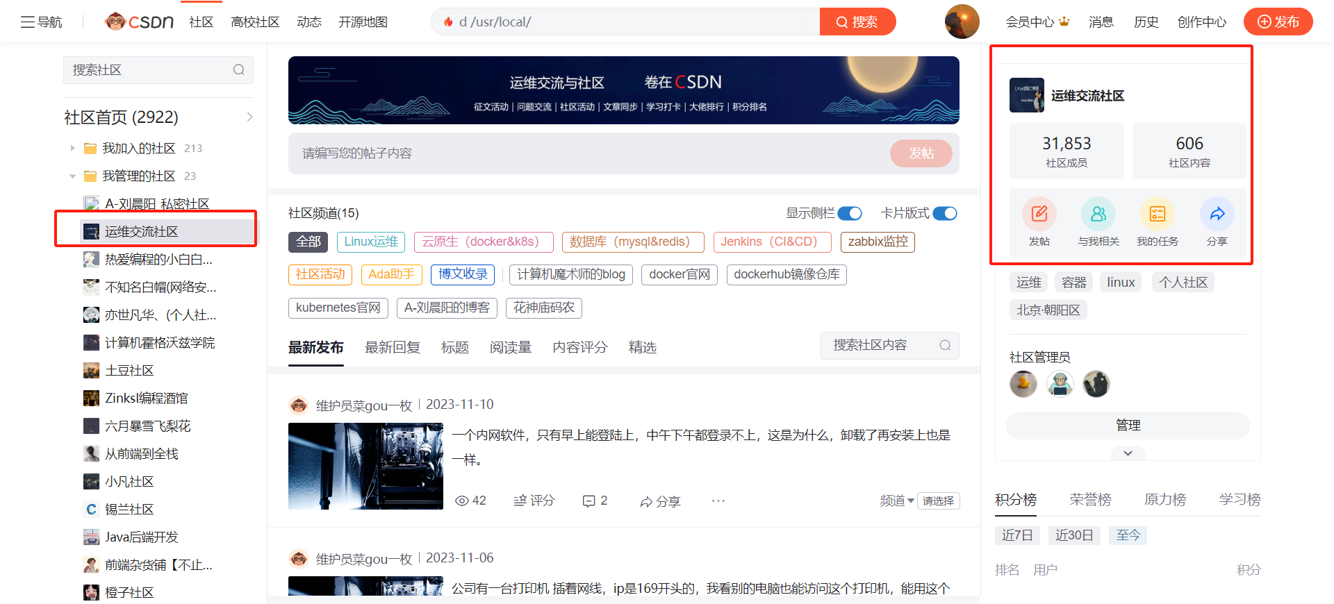This screenshot has width=1334, height=604.
Task: Click the 搜索社区内容 search icon
Action: tap(945, 345)
